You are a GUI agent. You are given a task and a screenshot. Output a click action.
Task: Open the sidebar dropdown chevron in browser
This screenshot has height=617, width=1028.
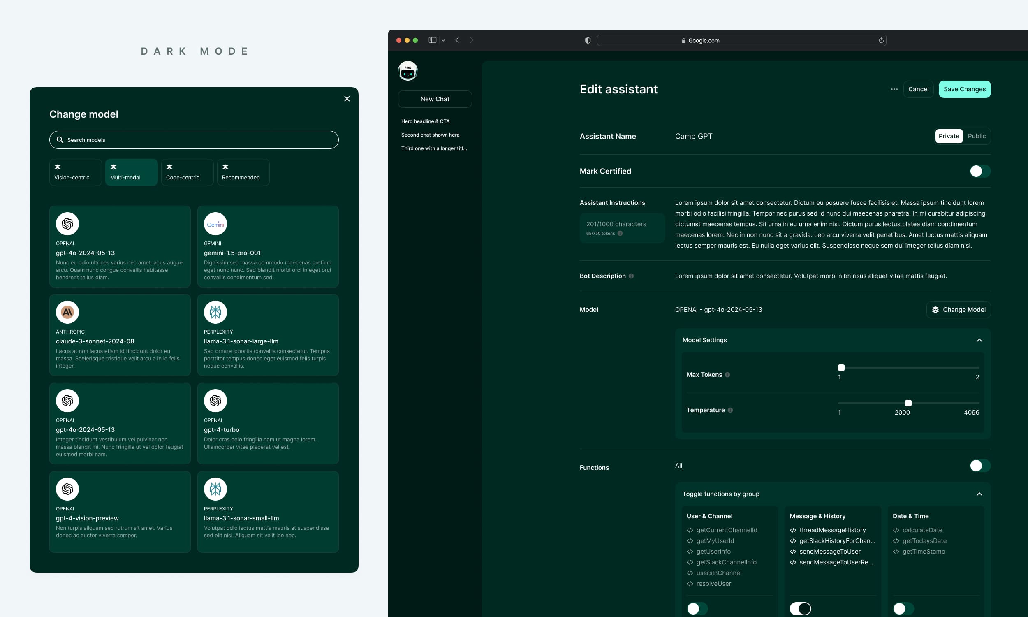(443, 41)
